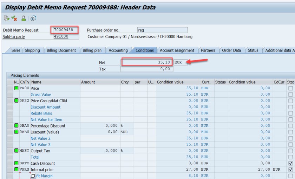
Task: Click the Customer Company 01 address text
Action: click(x=140, y=36)
